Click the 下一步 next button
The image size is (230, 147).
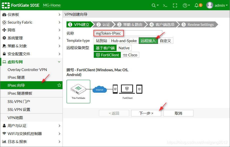[146, 113]
